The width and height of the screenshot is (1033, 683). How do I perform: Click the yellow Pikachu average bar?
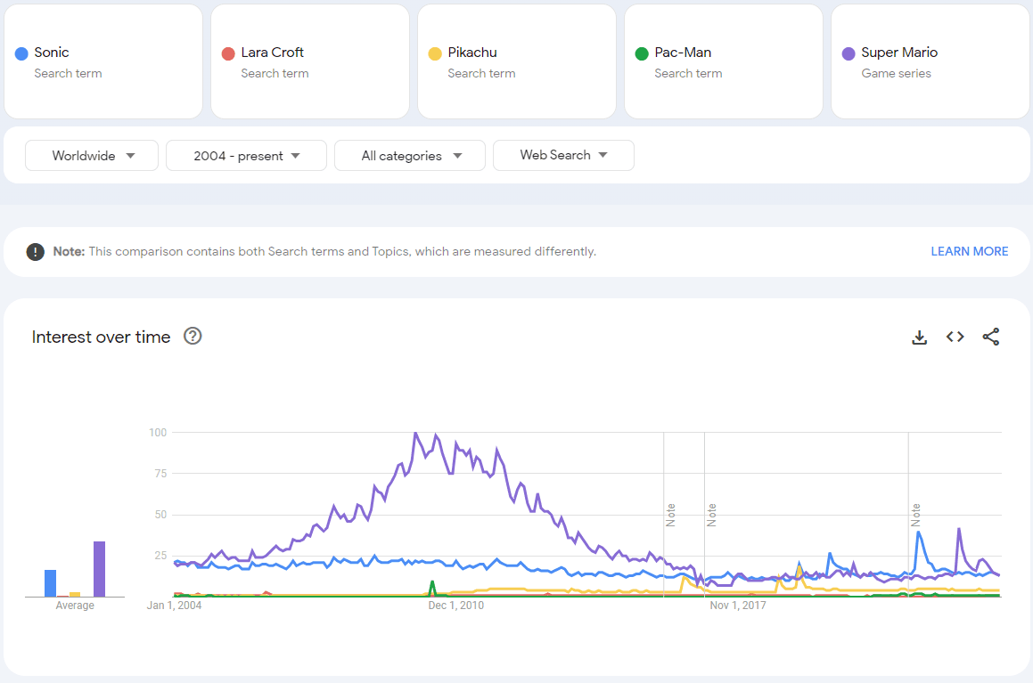[x=75, y=594]
